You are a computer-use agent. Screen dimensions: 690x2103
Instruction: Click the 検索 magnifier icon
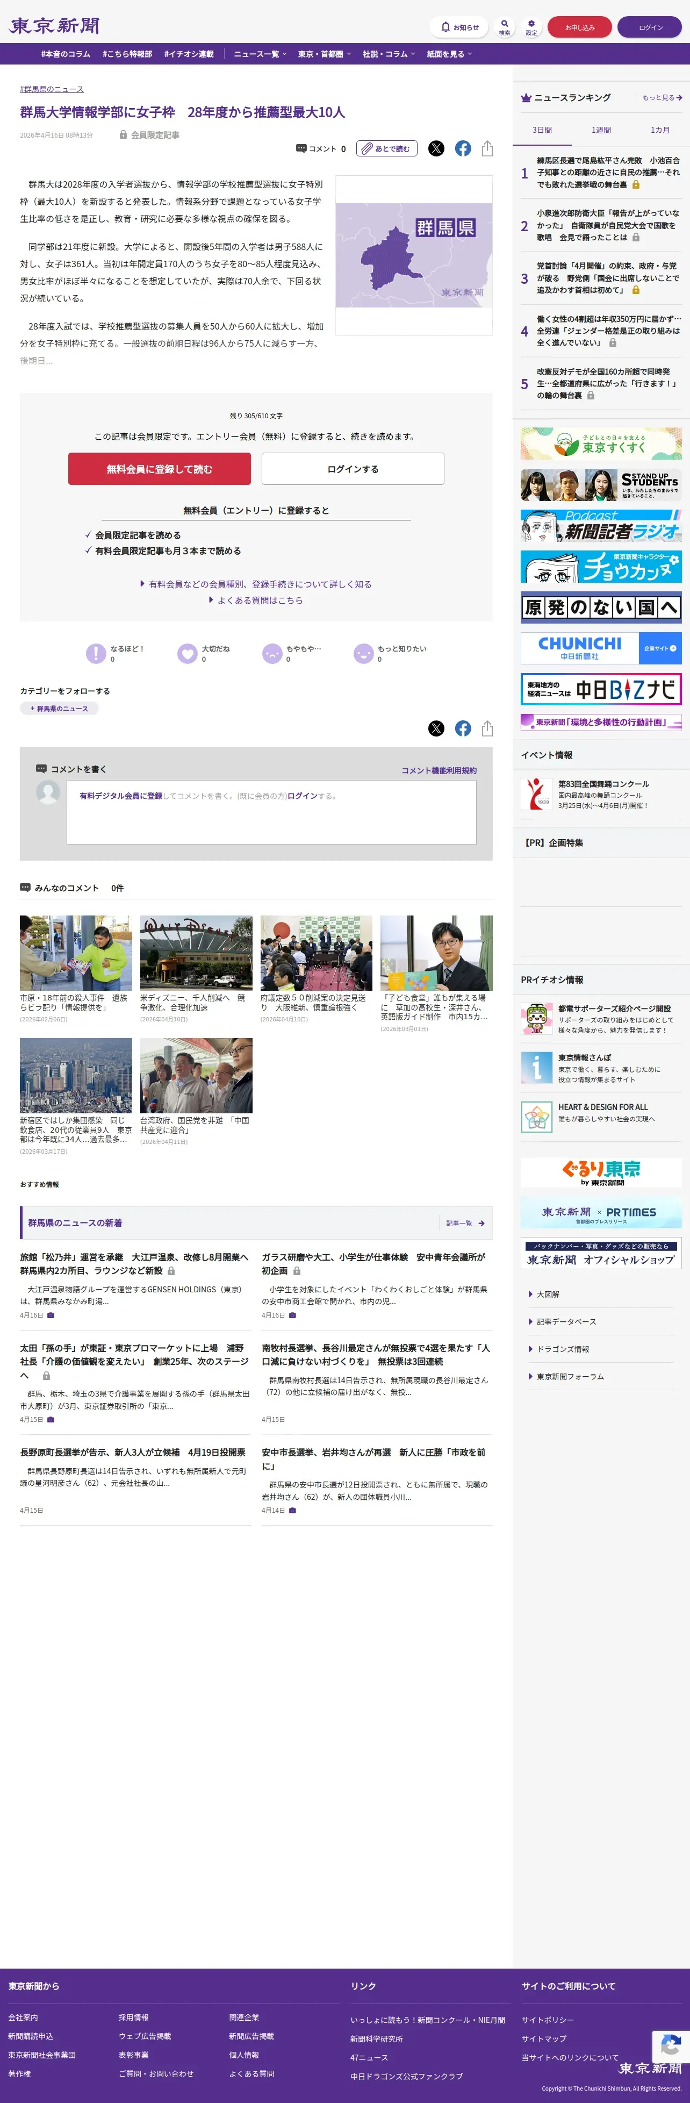[505, 27]
